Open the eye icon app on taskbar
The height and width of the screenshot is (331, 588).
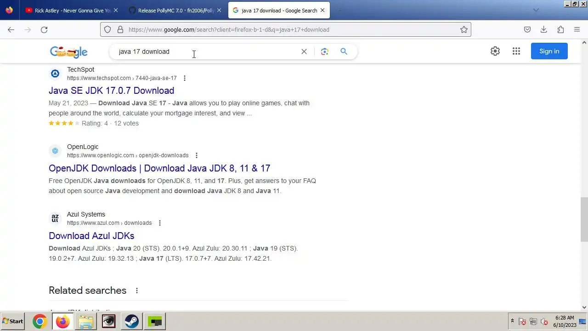click(109, 321)
